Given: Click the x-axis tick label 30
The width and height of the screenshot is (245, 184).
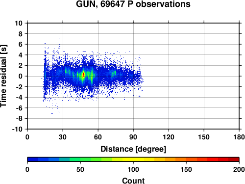Looking at the screenshot, I should [x=63, y=137].
